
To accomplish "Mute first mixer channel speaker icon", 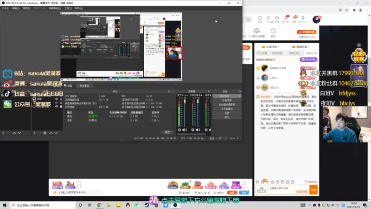I will 185,130.
